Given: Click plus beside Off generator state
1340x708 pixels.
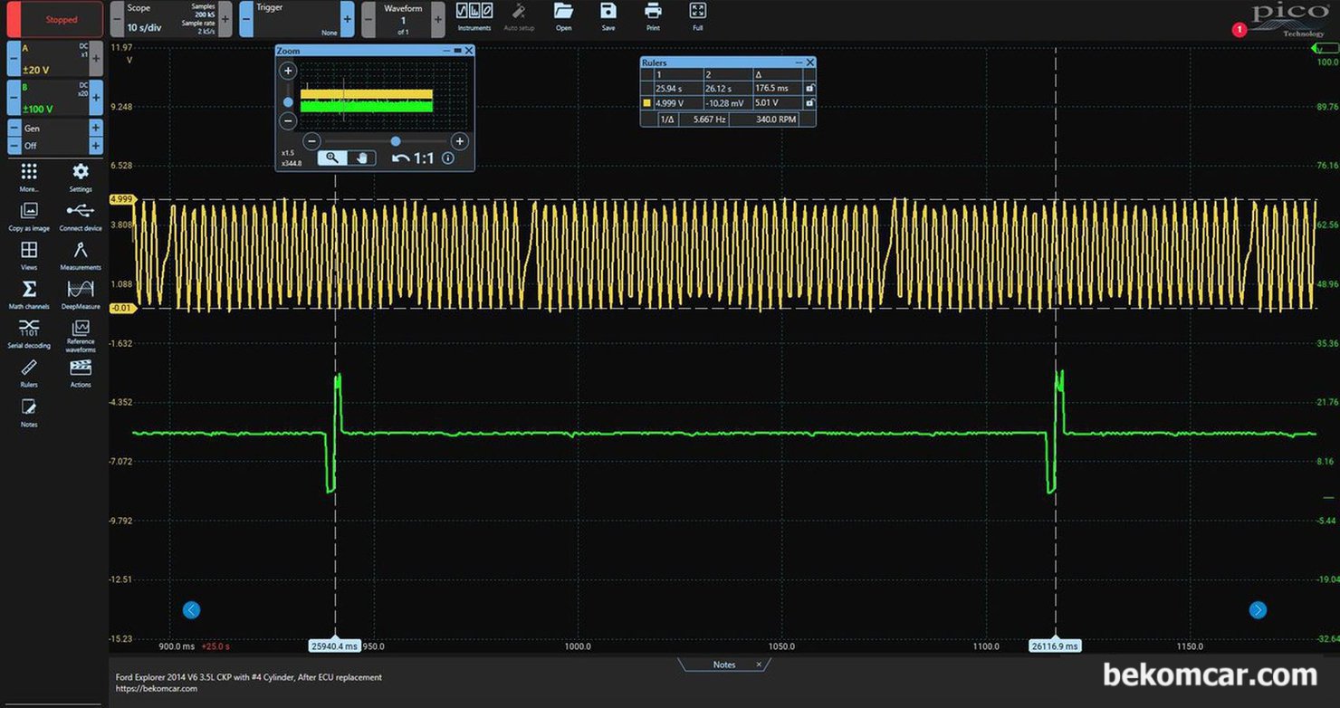Looking at the screenshot, I should tap(96, 146).
